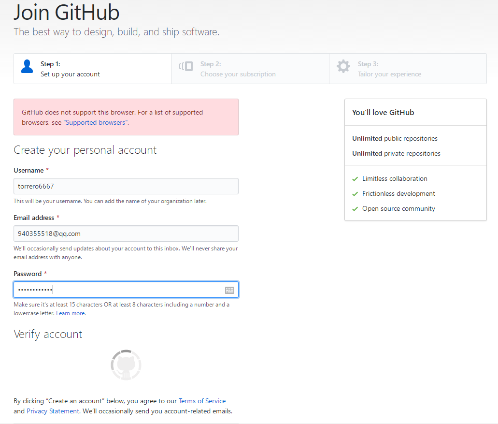This screenshot has width=498, height=424.
Task: Click the password requirements hint text
Action: point(122,308)
